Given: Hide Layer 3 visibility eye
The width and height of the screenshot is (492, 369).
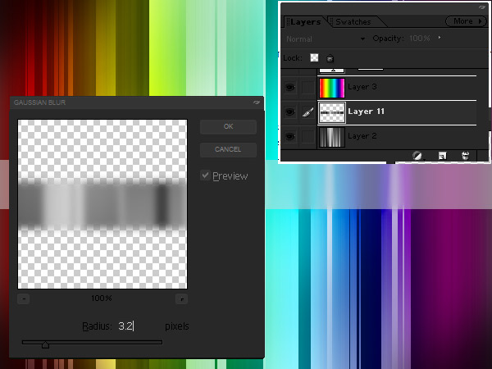Looking at the screenshot, I should [x=290, y=87].
